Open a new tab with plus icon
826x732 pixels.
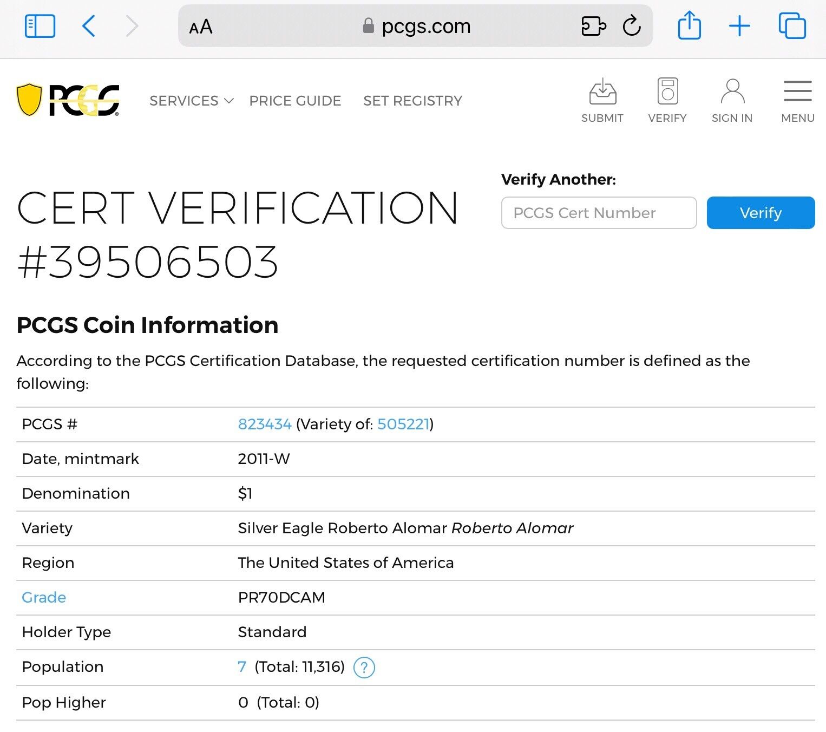tap(739, 26)
